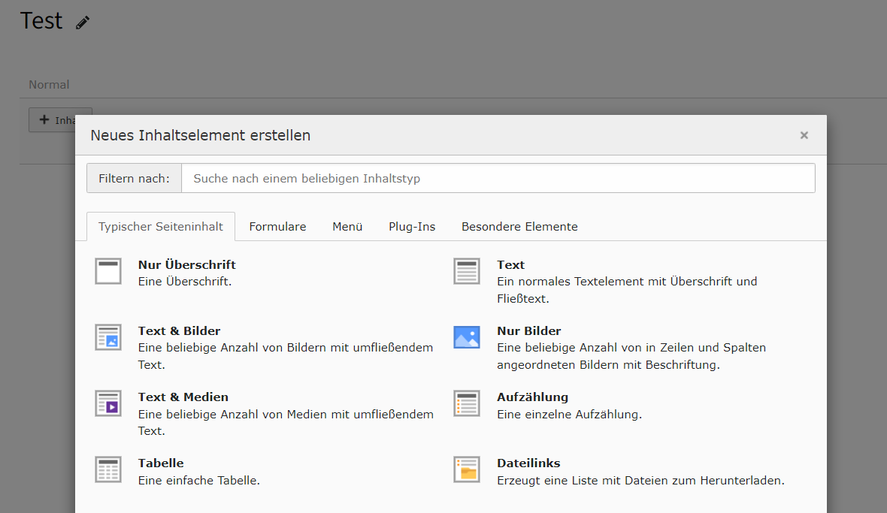This screenshot has height=513, width=887.
Task: Choose the Aufzählung bullet list icon
Action: tap(467, 403)
